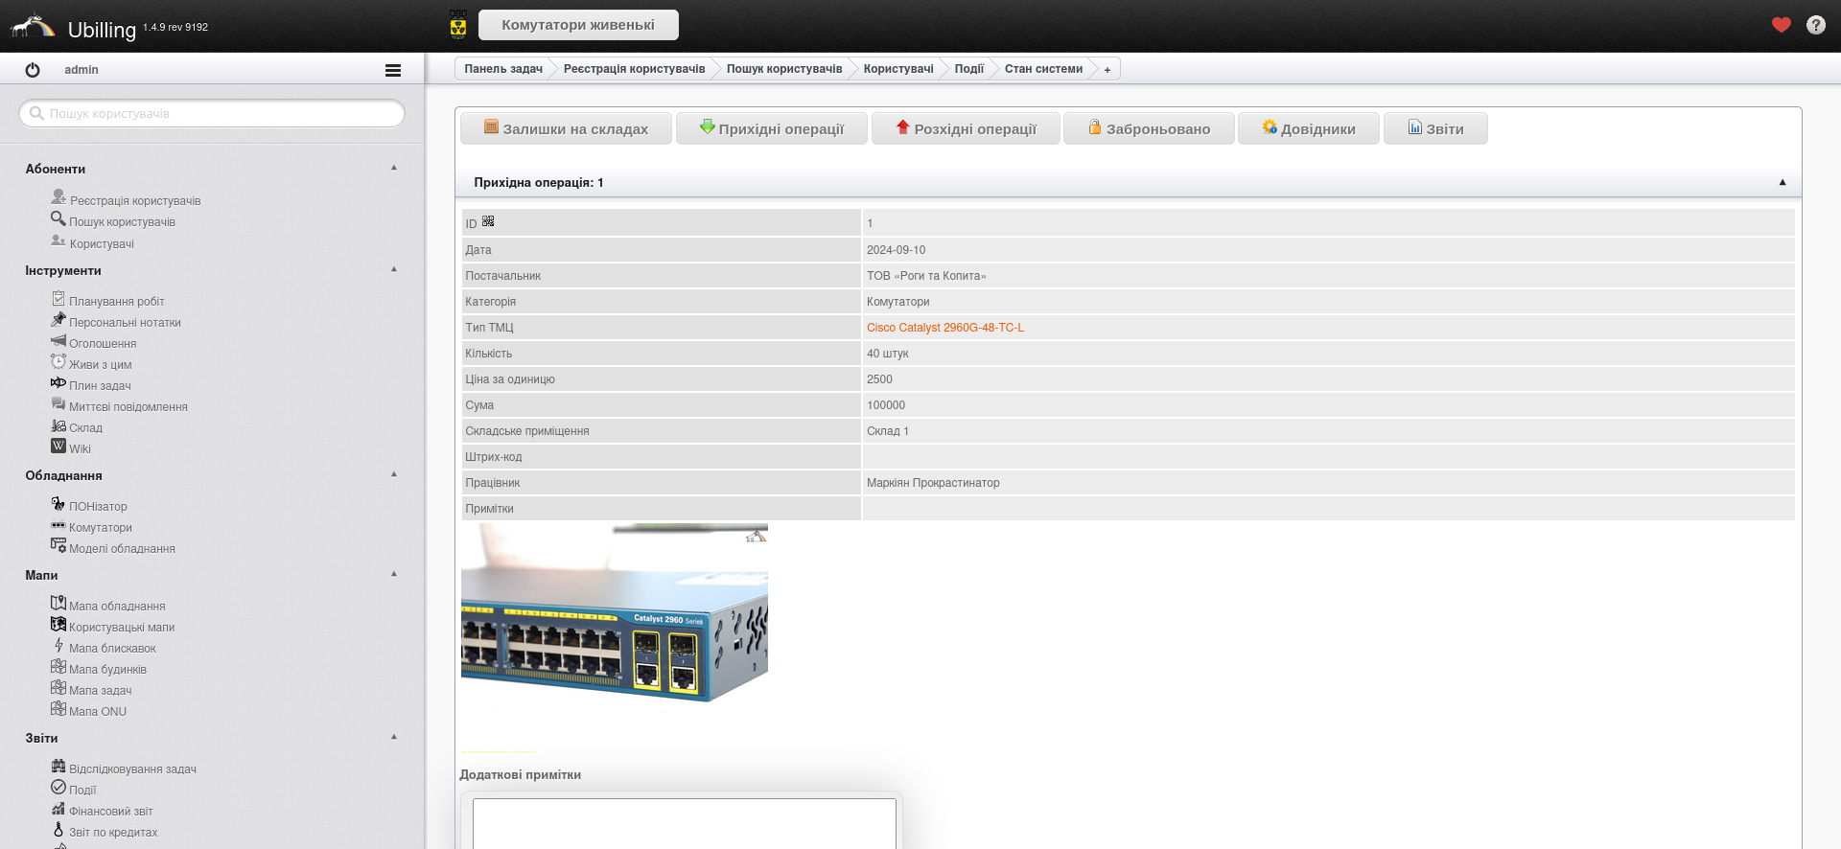Add a new tab with plus button
Image resolution: width=1841 pixels, height=849 pixels.
click(1107, 69)
